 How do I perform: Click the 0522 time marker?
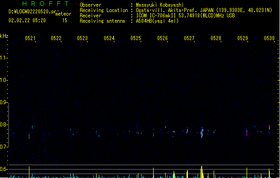click(56, 38)
